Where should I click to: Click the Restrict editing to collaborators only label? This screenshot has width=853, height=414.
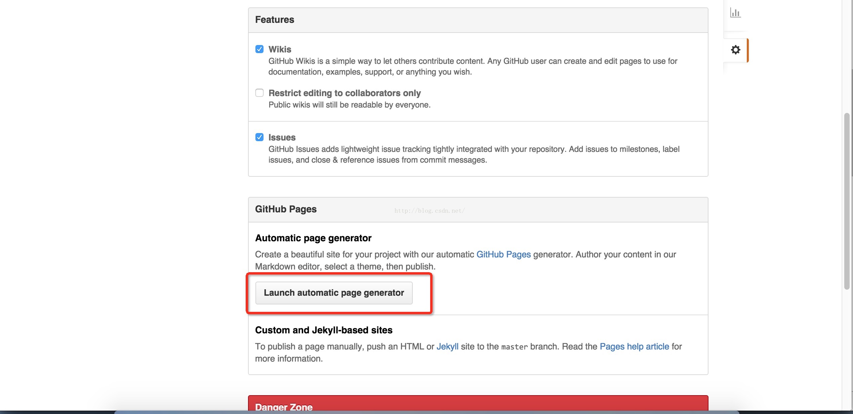point(344,93)
